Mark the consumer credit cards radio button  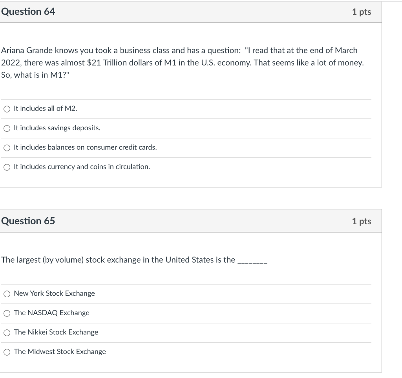click(7, 148)
